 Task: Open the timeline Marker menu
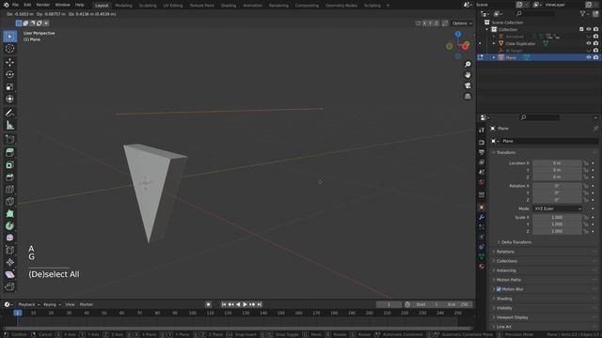tap(86, 304)
